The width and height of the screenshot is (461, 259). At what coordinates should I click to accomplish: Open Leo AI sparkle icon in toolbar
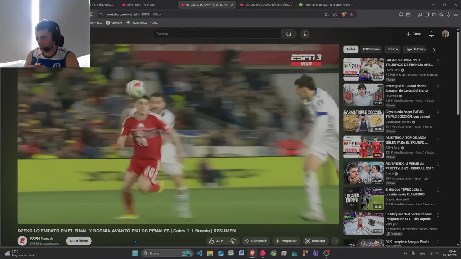tap(441, 14)
